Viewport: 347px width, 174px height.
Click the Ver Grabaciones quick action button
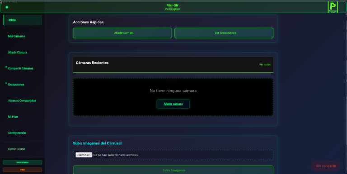pyautogui.click(x=224, y=33)
